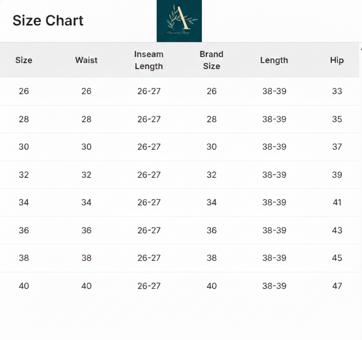Click the Brand Size column header
The image size is (362, 340).
pyautogui.click(x=211, y=60)
